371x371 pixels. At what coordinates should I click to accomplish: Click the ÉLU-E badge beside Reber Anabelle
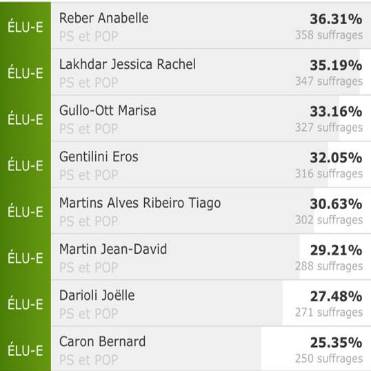click(26, 26)
